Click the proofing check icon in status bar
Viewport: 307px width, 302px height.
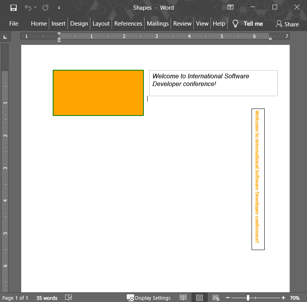pyautogui.click(x=69, y=298)
